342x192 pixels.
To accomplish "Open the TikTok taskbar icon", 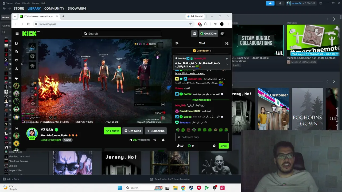I will point(222,188).
